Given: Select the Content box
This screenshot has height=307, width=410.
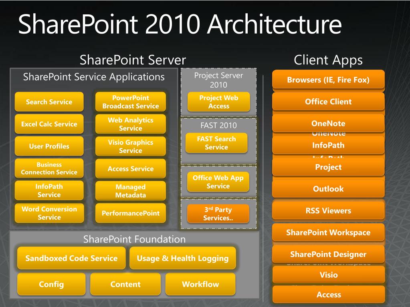Looking at the screenshot, I should [125, 284].
